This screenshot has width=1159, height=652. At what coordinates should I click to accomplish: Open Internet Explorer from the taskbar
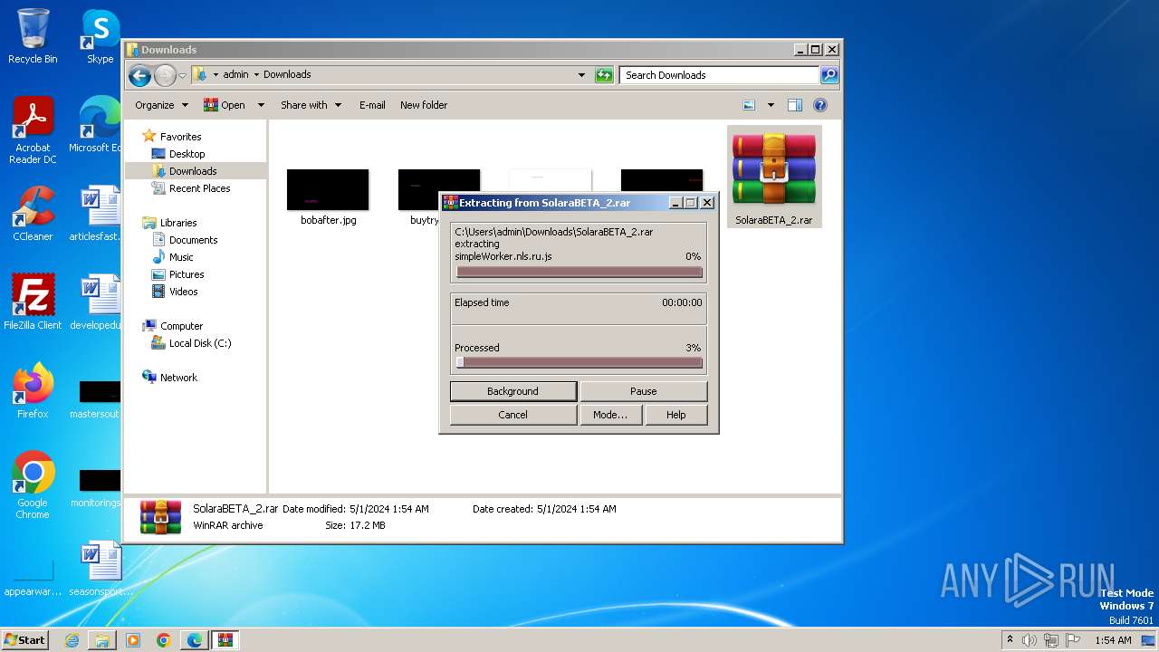tap(72, 640)
